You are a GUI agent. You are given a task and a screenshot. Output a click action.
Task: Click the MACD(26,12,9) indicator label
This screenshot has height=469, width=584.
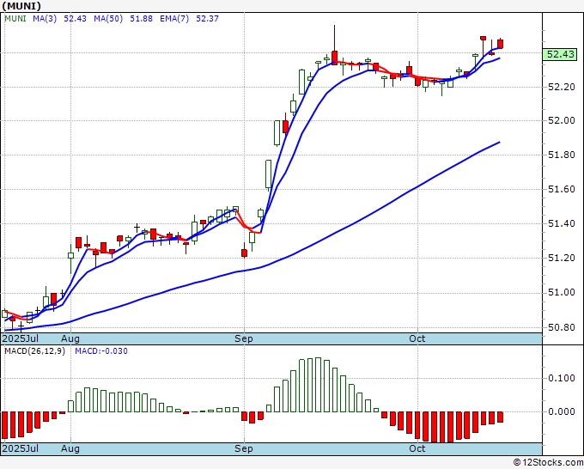coord(34,351)
